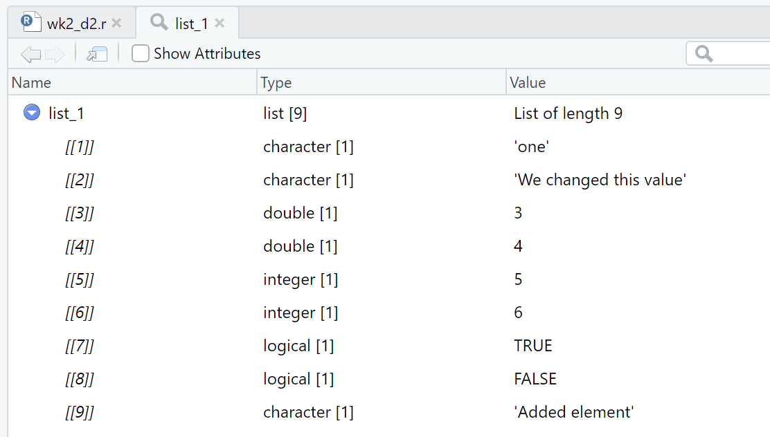
Task: Close the wk2_d2.r tab
Action: 116,24
